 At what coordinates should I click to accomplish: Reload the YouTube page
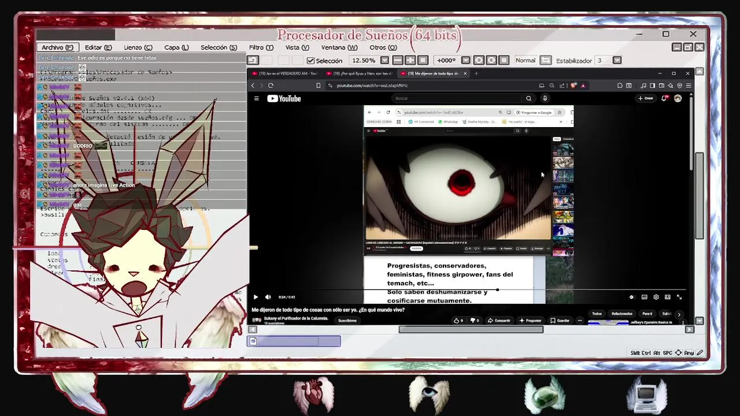click(x=271, y=86)
